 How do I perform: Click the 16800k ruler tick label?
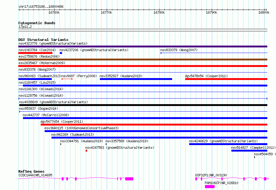click(264, 12)
